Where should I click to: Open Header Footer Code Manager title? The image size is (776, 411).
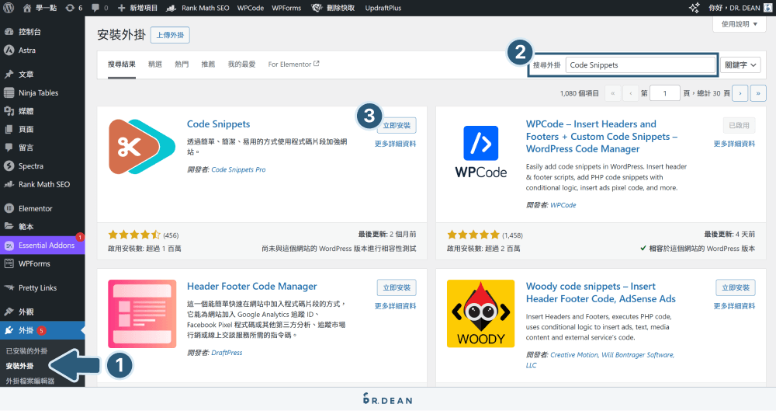[252, 286]
